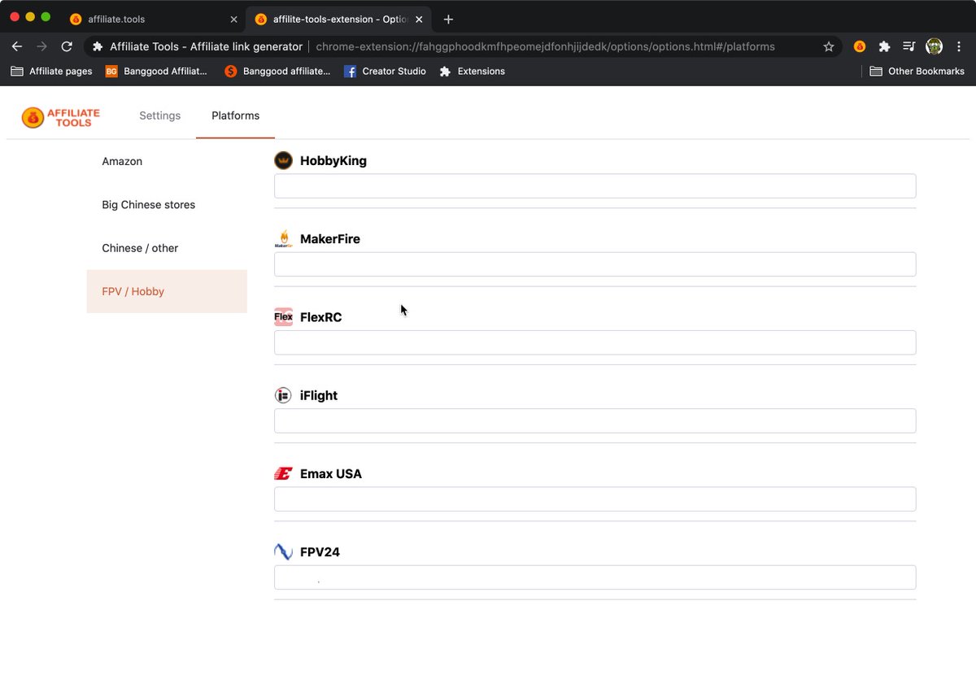
Task: Bookmark this page with the star
Action: (829, 46)
